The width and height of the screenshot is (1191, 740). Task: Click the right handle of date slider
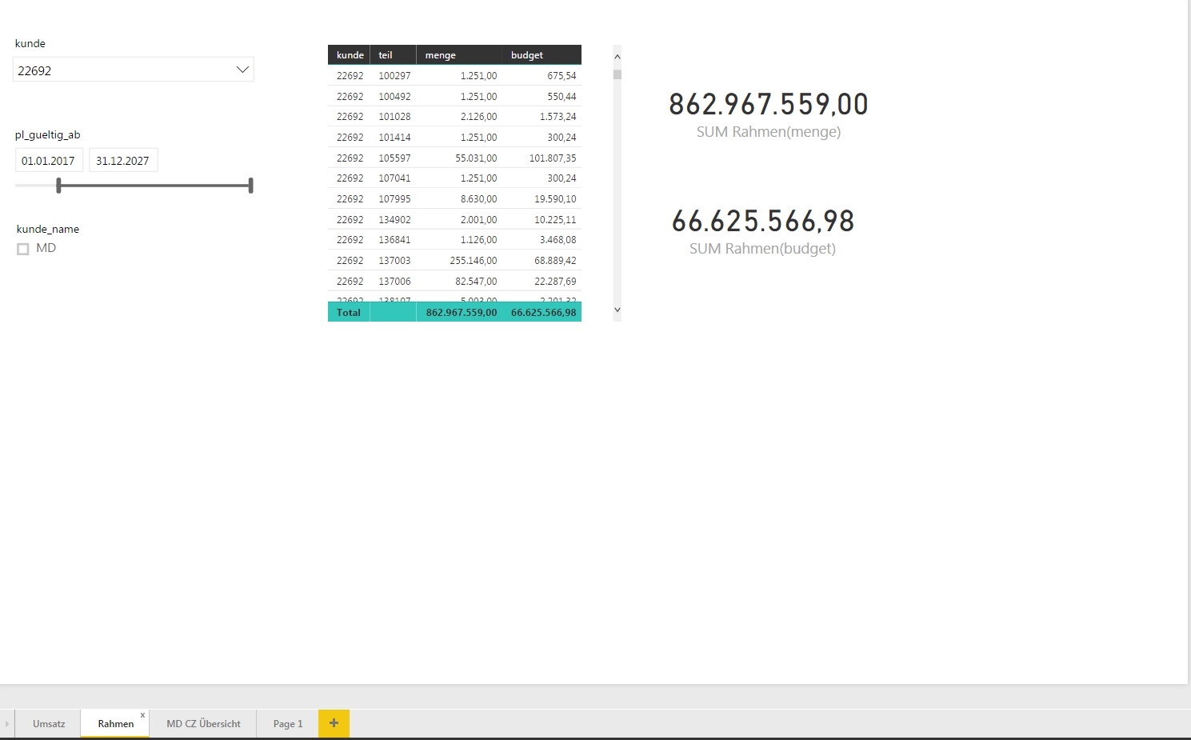(x=251, y=186)
